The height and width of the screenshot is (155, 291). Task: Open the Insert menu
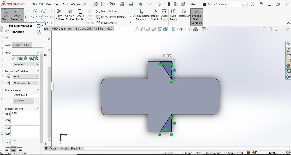(57, 4)
